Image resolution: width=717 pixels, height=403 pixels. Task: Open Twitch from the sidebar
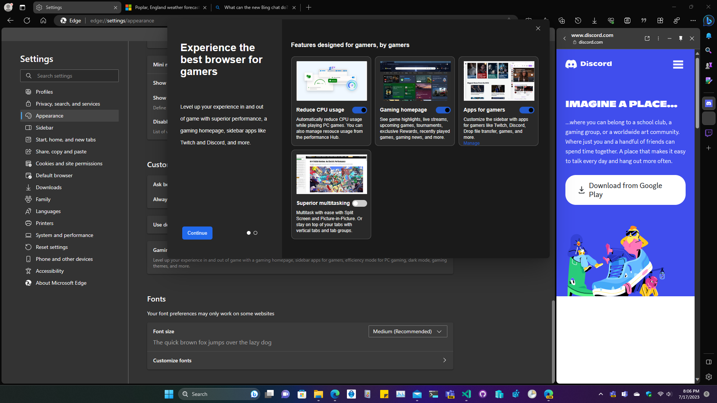[708, 133]
